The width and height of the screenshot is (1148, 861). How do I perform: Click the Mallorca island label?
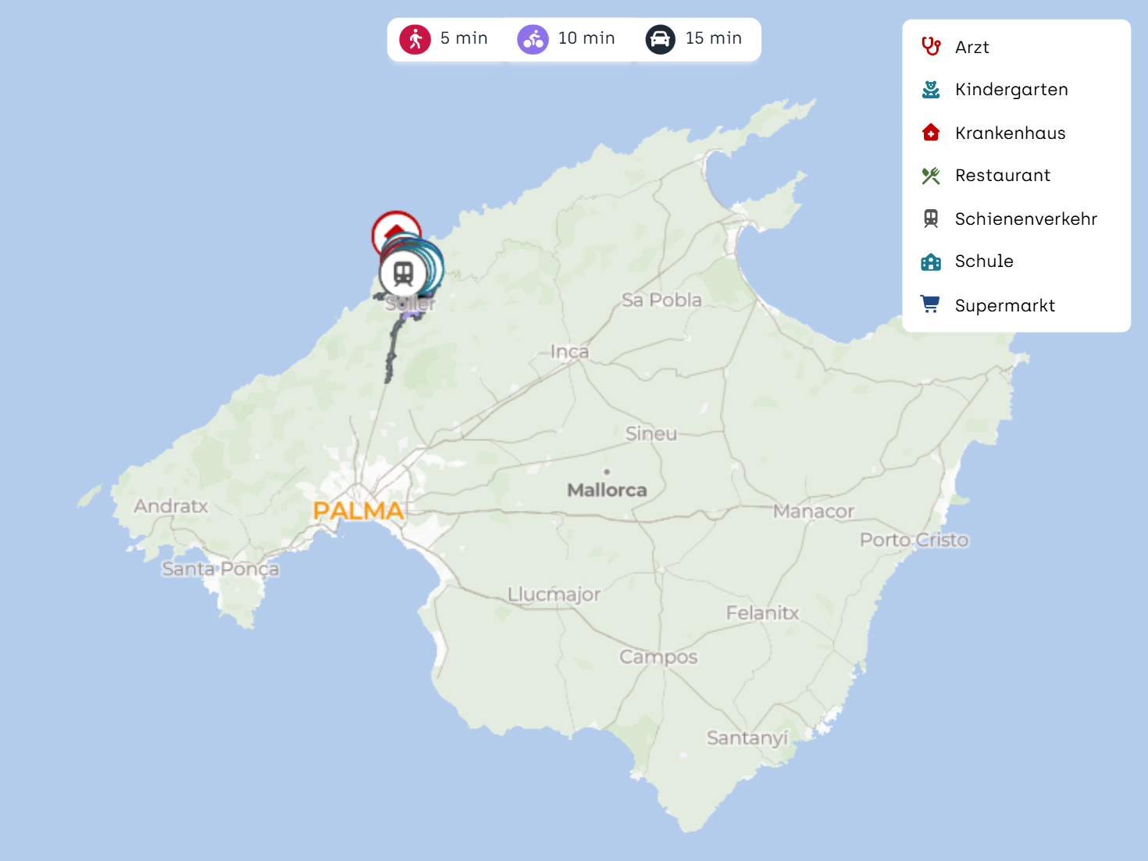(x=607, y=490)
